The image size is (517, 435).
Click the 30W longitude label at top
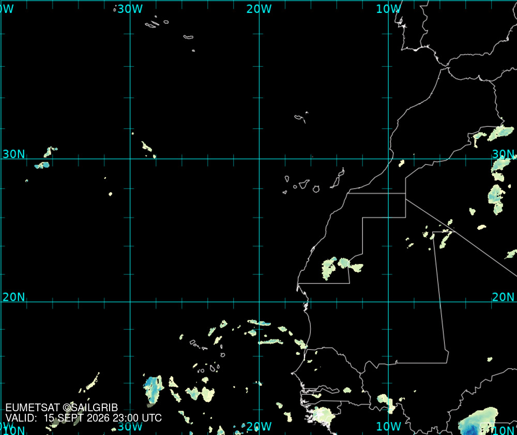[x=130, y=9]
